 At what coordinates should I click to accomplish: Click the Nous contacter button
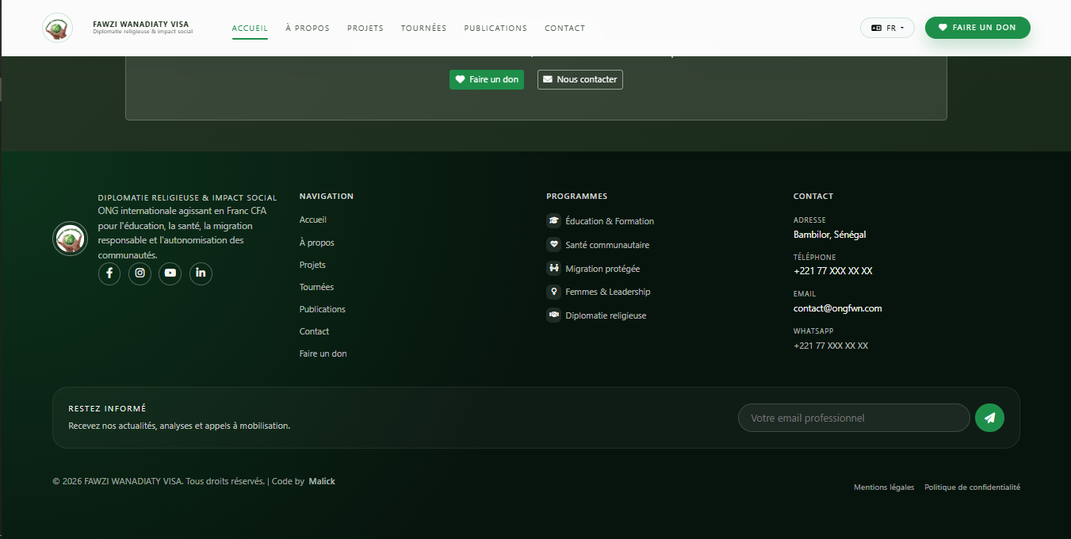click(580, 80)
